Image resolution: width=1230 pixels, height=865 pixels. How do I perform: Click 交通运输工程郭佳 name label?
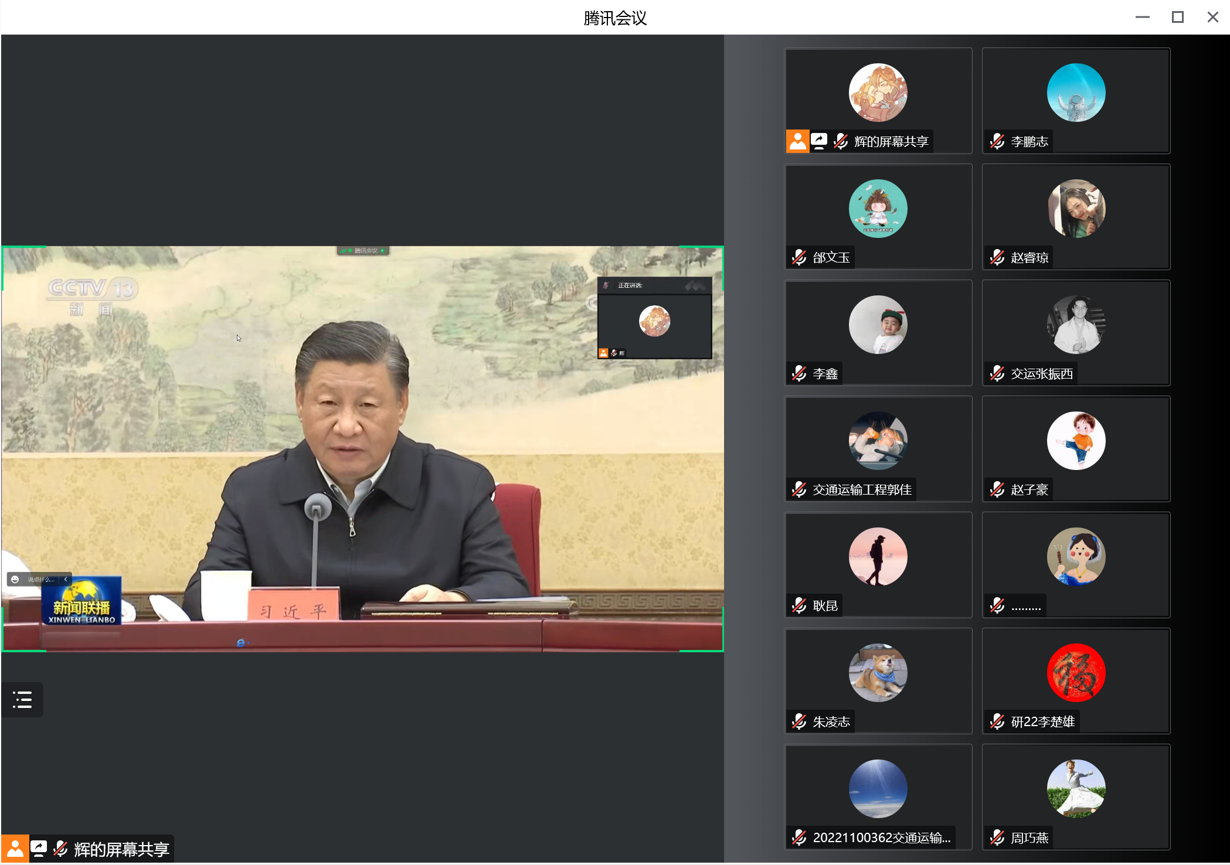(x=862, y=489)
